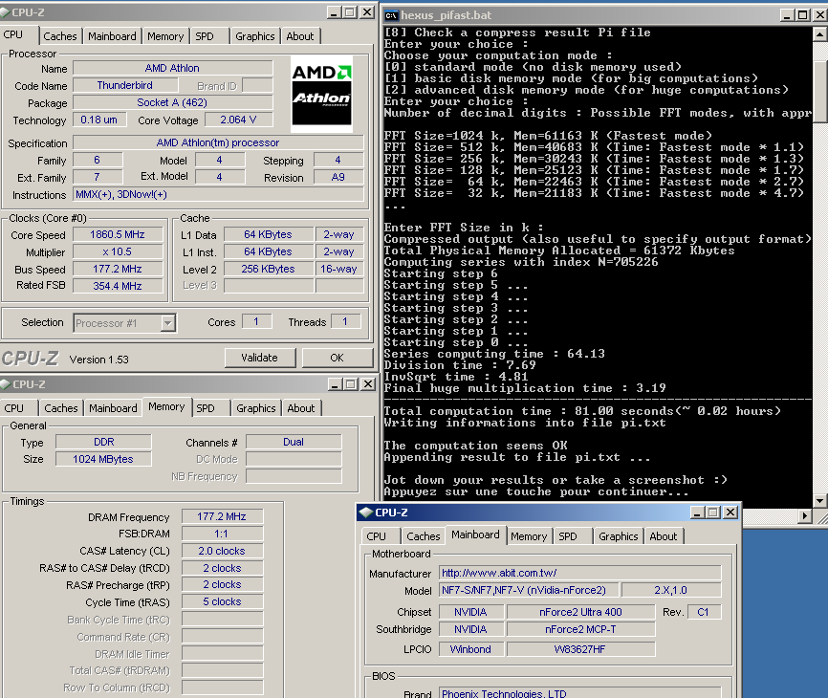Select Graphics tab in Mainboard CPU-Z window
The width and height of the screenshot is (828, 698).
[619, 536]
